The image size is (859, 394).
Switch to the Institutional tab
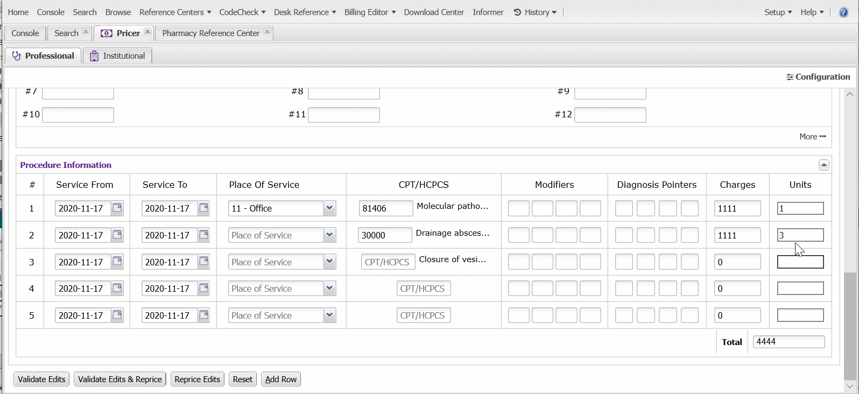(117, 56)
